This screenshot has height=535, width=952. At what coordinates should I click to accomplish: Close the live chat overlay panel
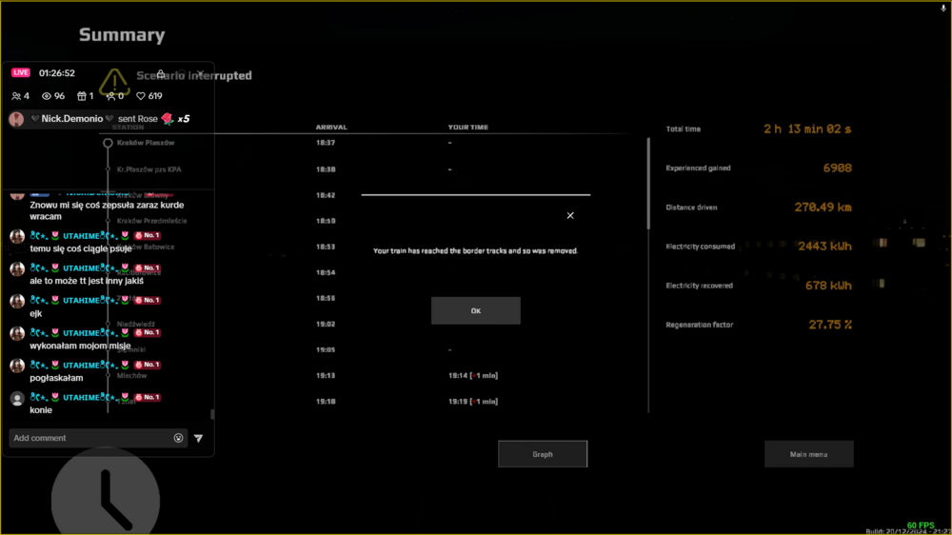tap(200, 73)
